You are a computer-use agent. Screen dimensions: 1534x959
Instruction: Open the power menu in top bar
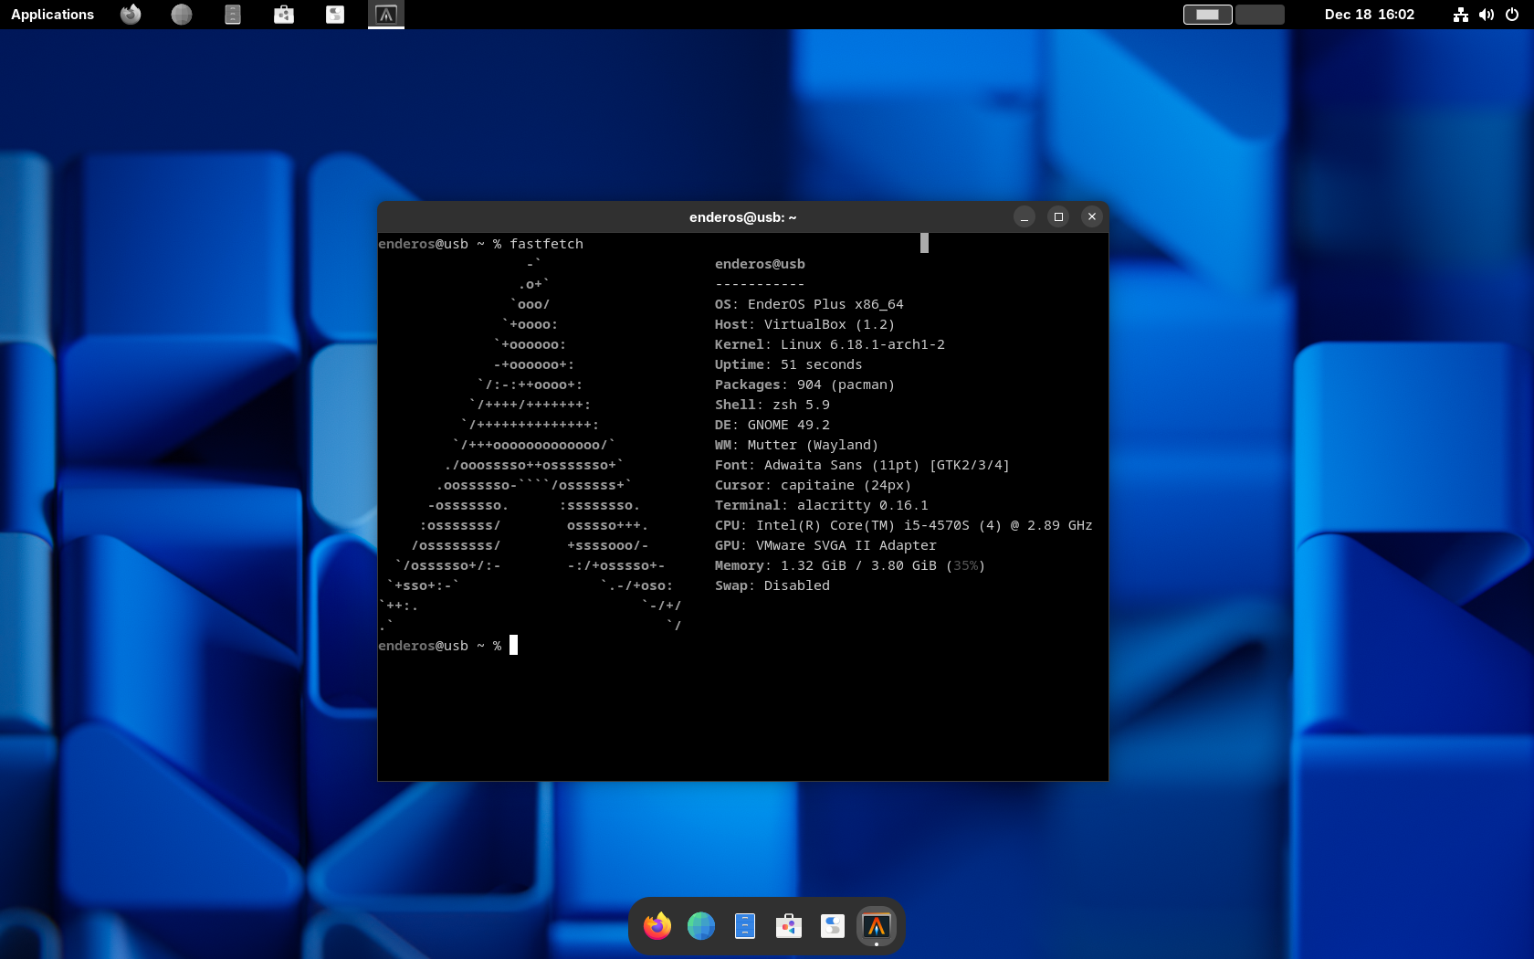1512,15
